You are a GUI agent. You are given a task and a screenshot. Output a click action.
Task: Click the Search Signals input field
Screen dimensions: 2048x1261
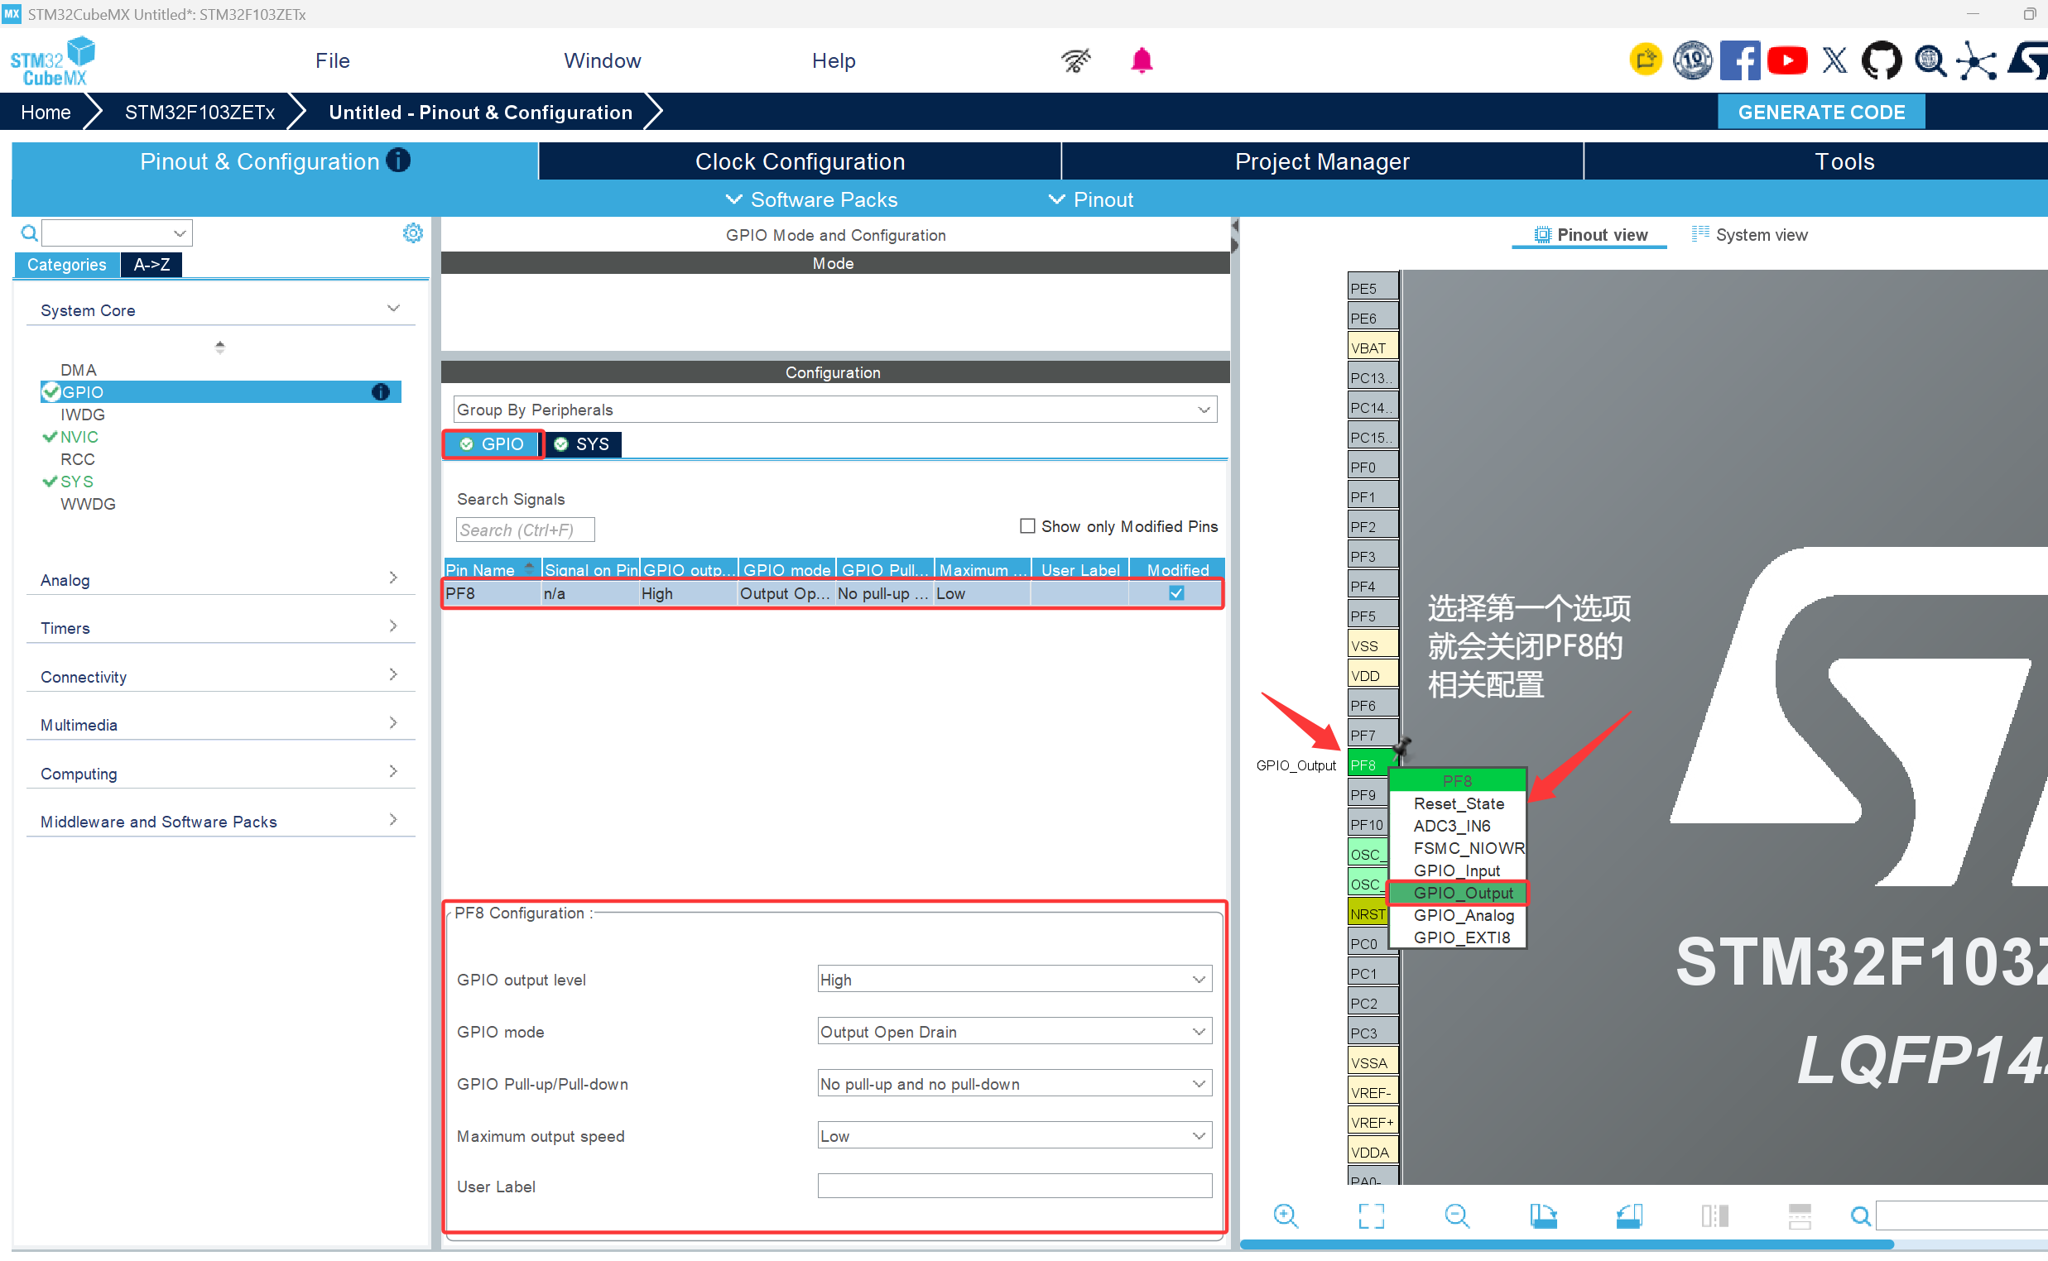point(525,530)
